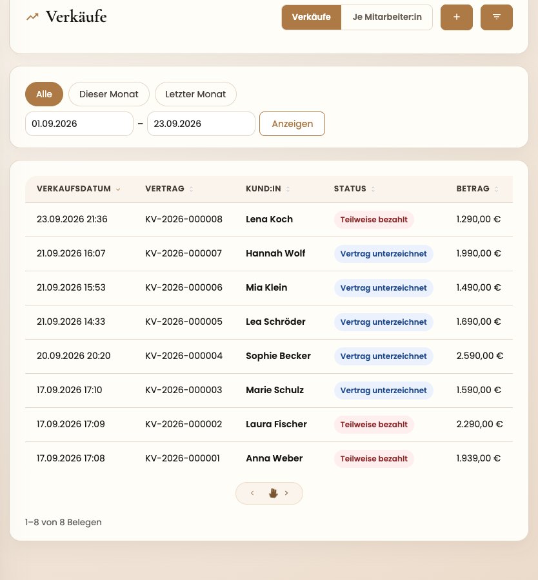Click Teilweise bezahlt badge for Laura Fischer

pos(374,424)
